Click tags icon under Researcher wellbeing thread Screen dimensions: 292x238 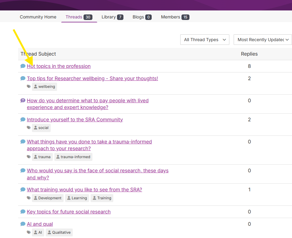(29, 86)
